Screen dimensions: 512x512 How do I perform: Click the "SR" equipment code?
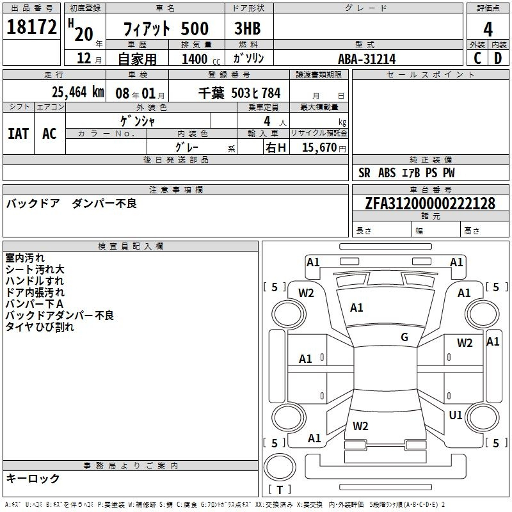[364, 173]
